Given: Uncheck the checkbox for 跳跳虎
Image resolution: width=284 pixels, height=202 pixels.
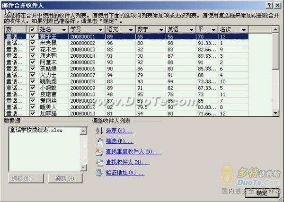Looking at the screenshot, I should pos(32,81).
